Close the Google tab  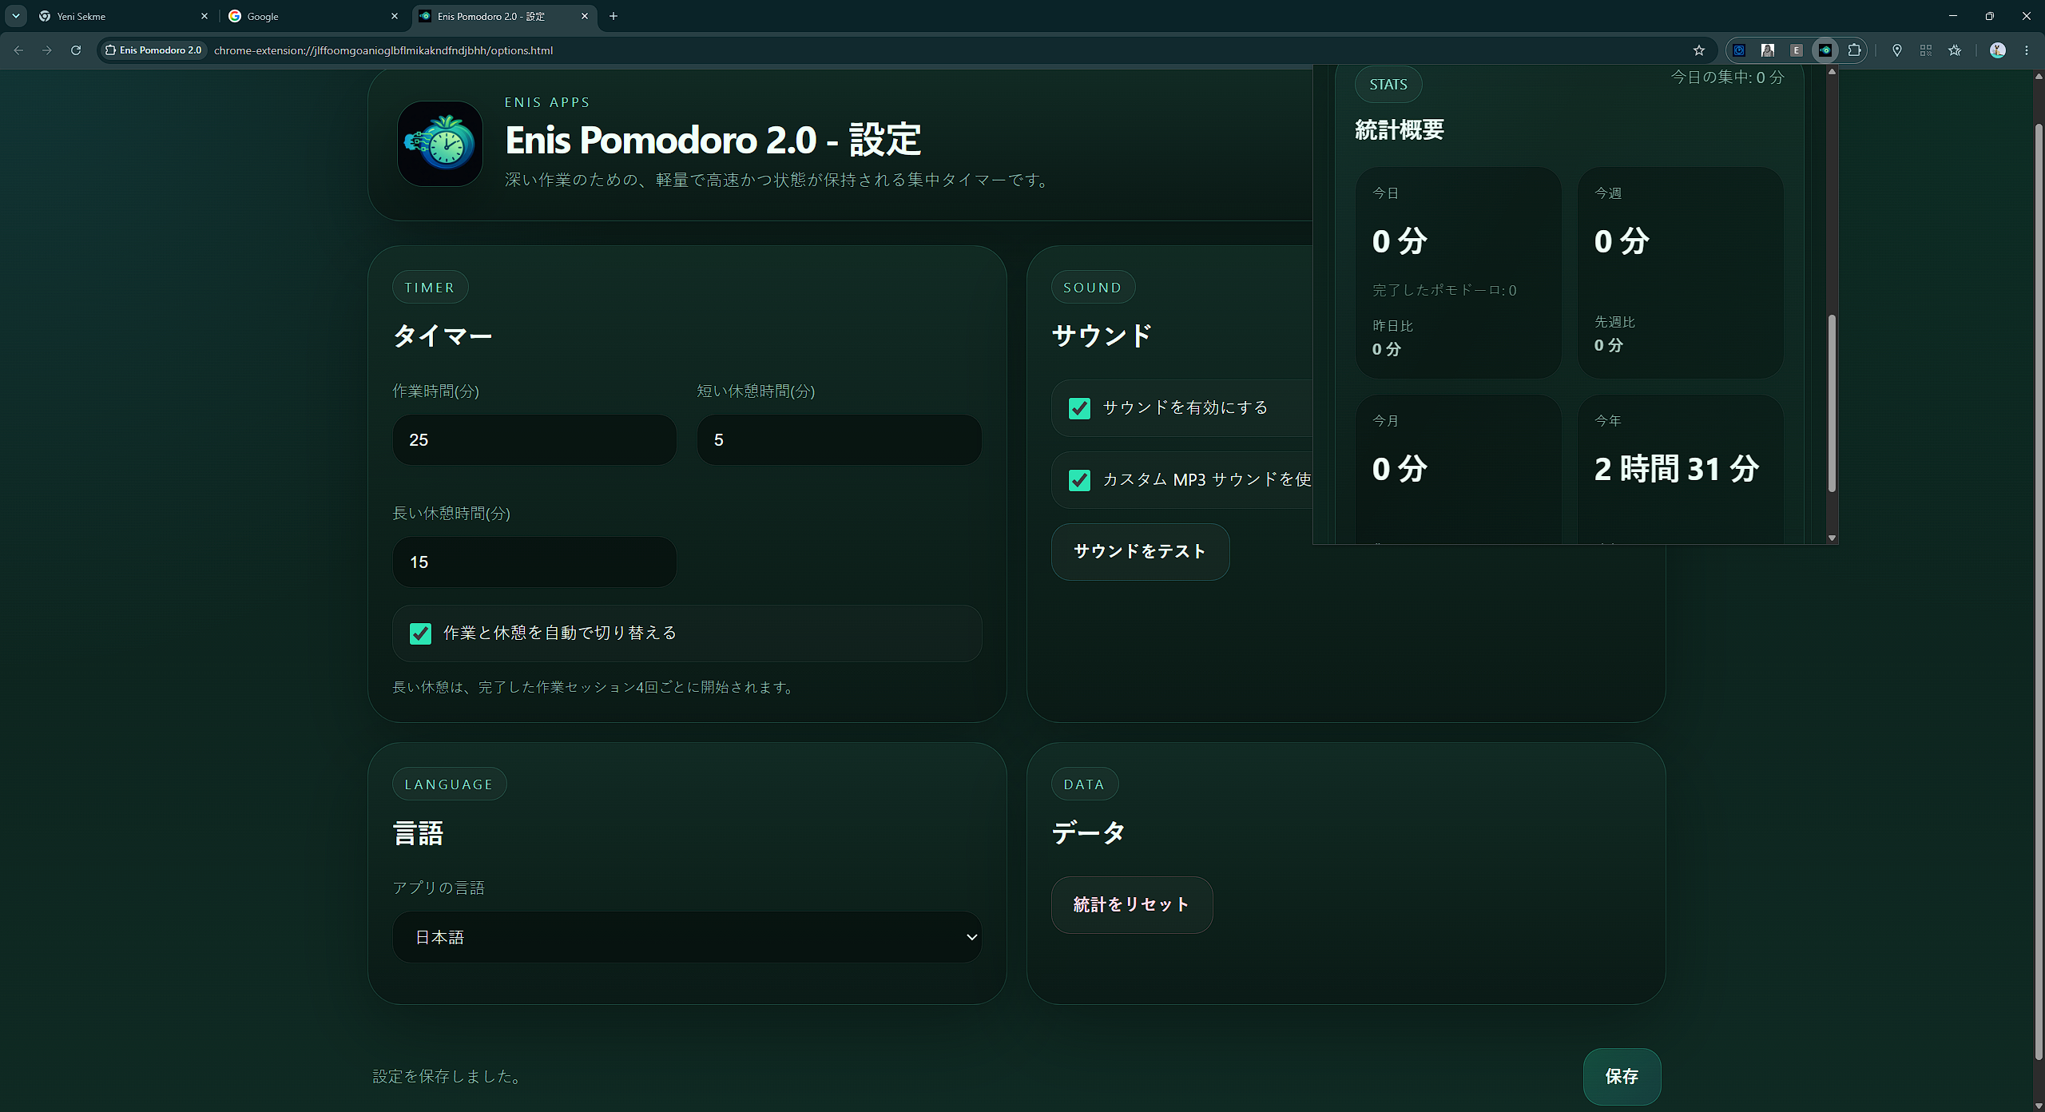pyautogui.click(x=395, y=16)
